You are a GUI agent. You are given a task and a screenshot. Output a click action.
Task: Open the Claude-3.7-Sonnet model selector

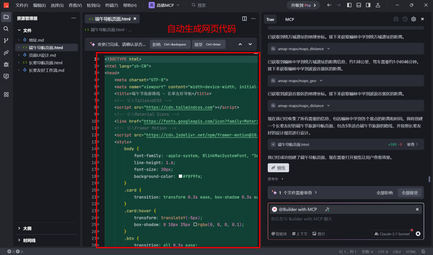point(392,234)
